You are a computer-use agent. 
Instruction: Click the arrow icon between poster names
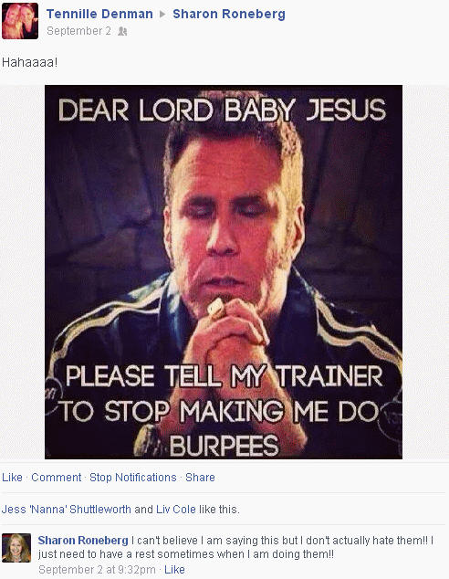click(162, 15)
